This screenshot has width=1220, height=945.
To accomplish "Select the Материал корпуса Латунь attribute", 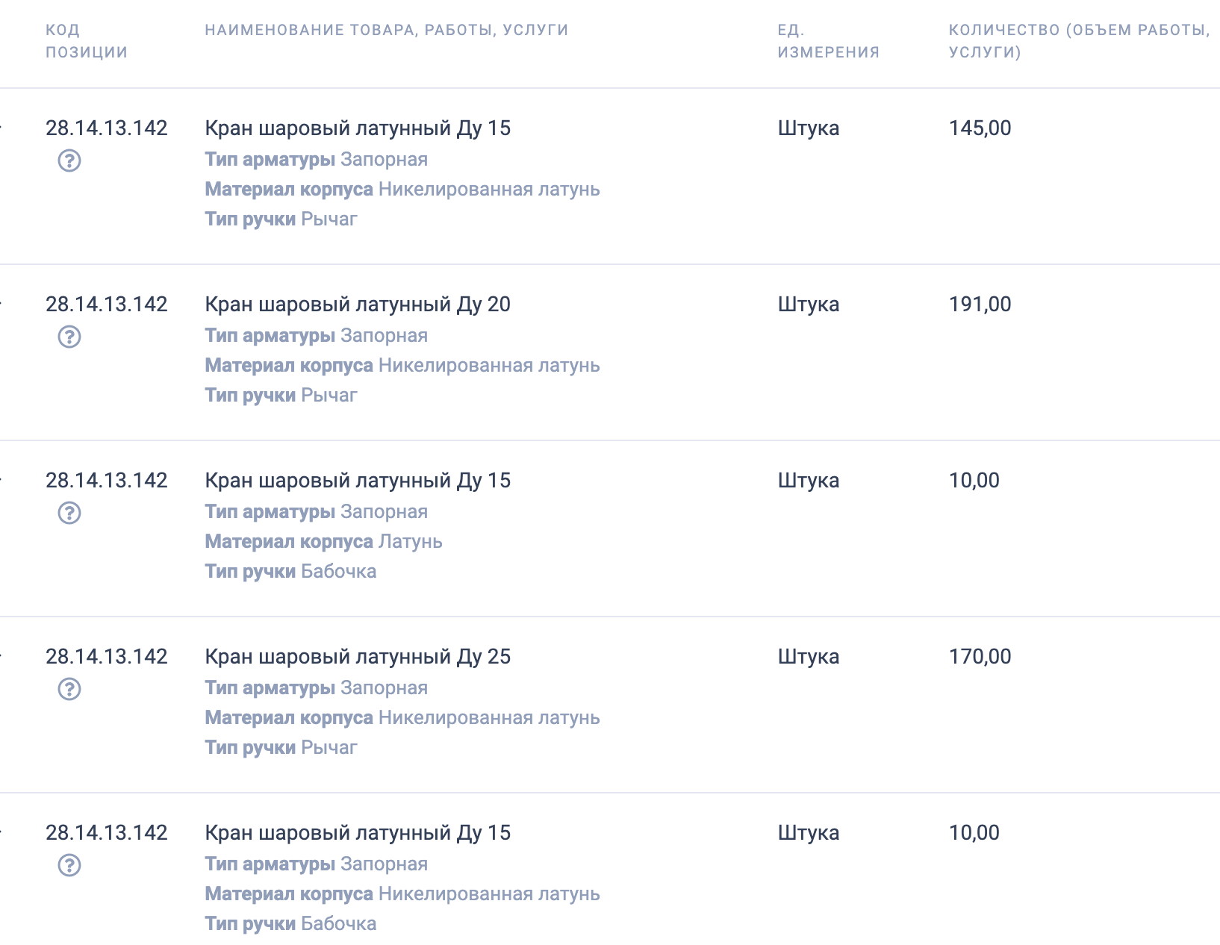I will point(323,541).
